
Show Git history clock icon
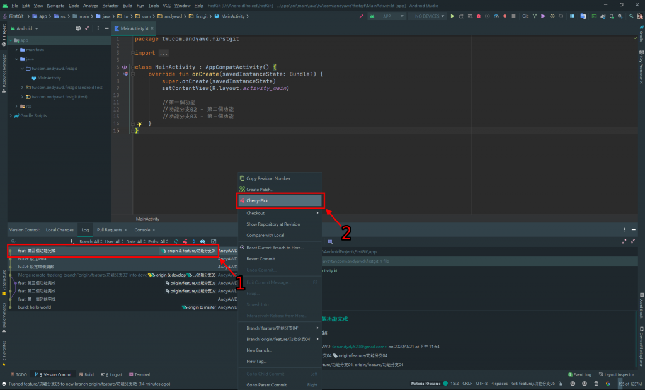[552, 16]
